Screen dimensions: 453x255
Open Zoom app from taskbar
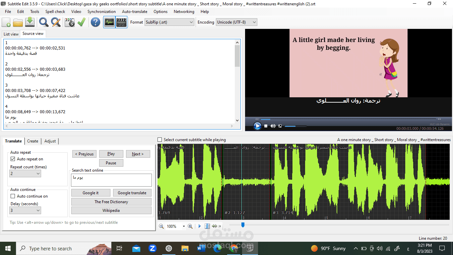[x=153, y=248]
